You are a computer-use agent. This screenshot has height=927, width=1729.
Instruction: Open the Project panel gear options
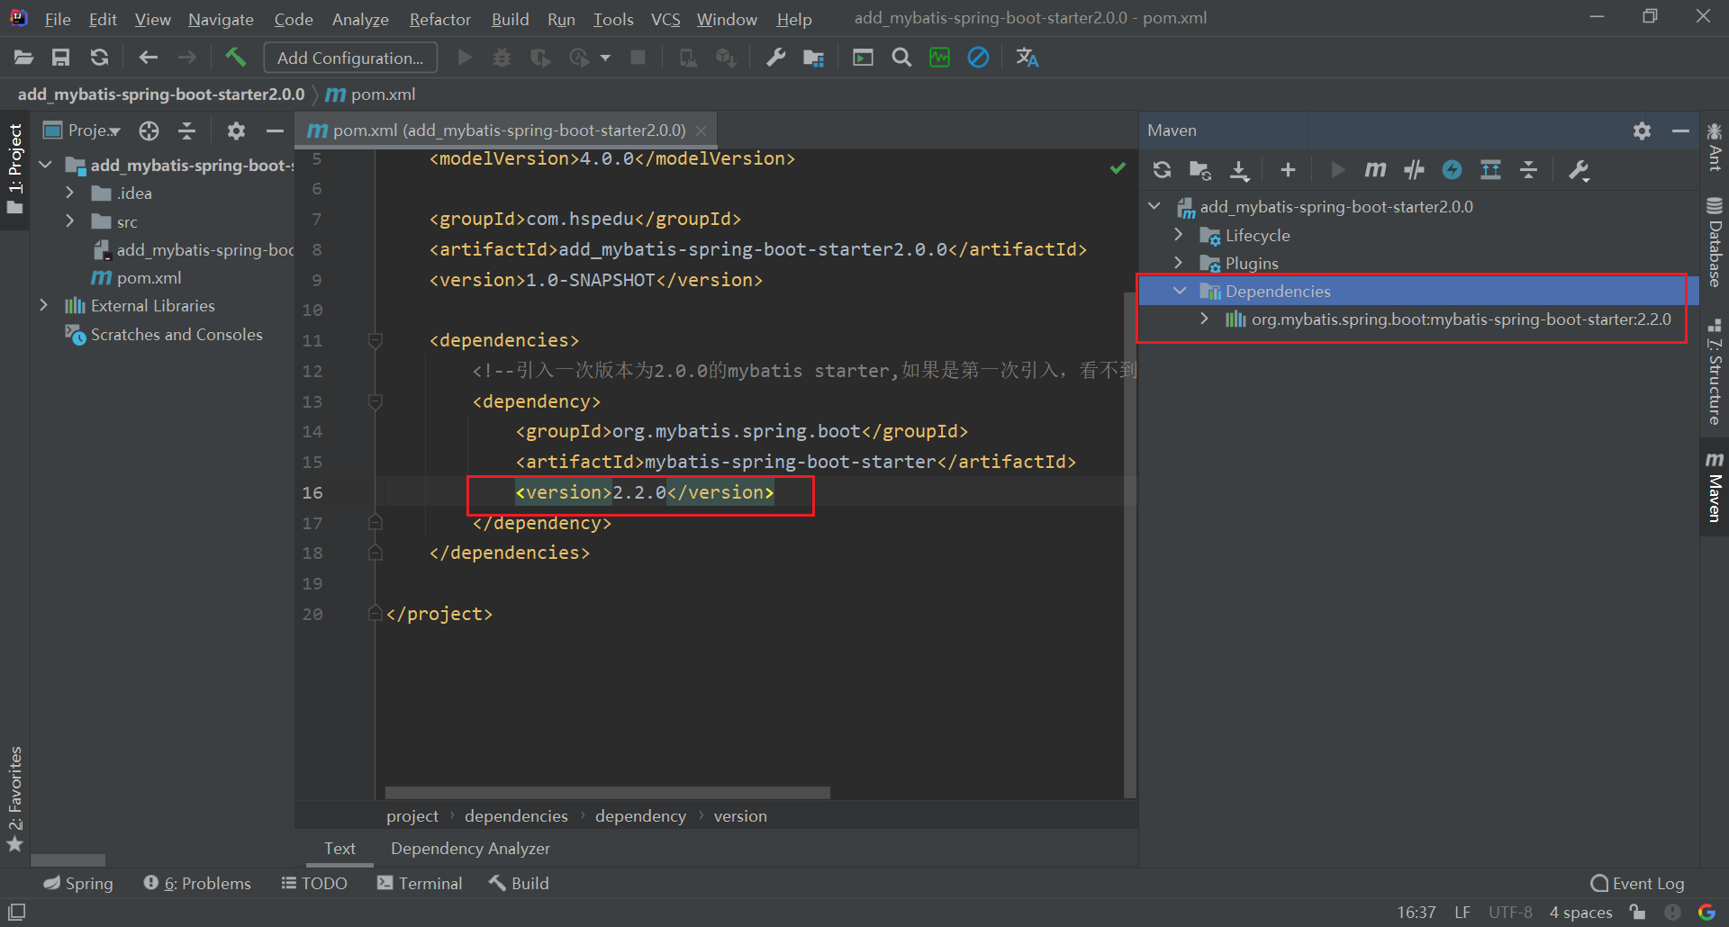click(x=236, y=131)
